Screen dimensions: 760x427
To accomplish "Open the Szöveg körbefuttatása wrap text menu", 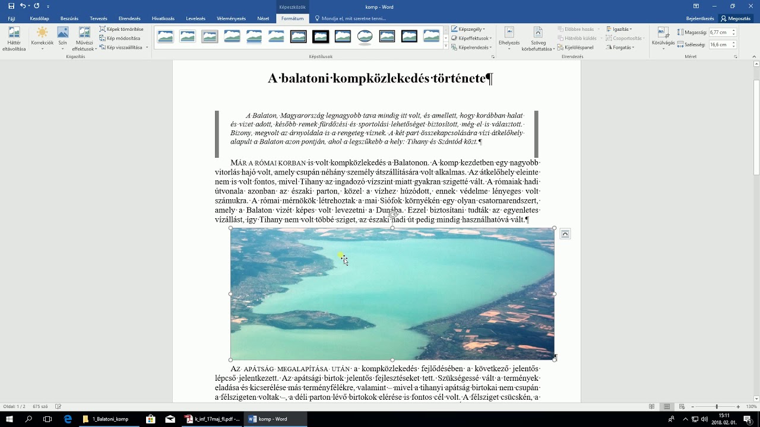I will [x=538, y=39].
